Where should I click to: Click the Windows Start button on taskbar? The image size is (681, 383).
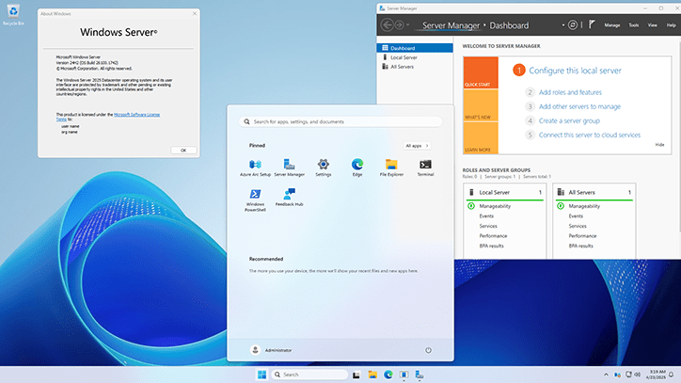coord(261,375)
